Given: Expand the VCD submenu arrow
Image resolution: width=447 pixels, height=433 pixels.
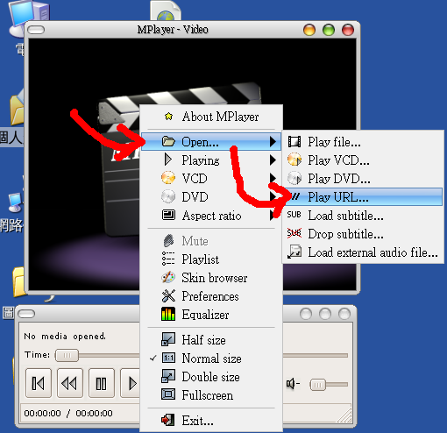Looking at the screenshot, I should pyautogui.click(x=273, y=178).
